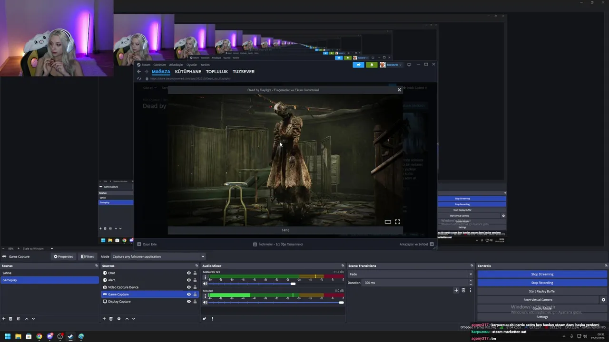Open advanced audio properties gears icon
Image resolution: width=609 pixels, height=342 pixels.
click(205, 319)
